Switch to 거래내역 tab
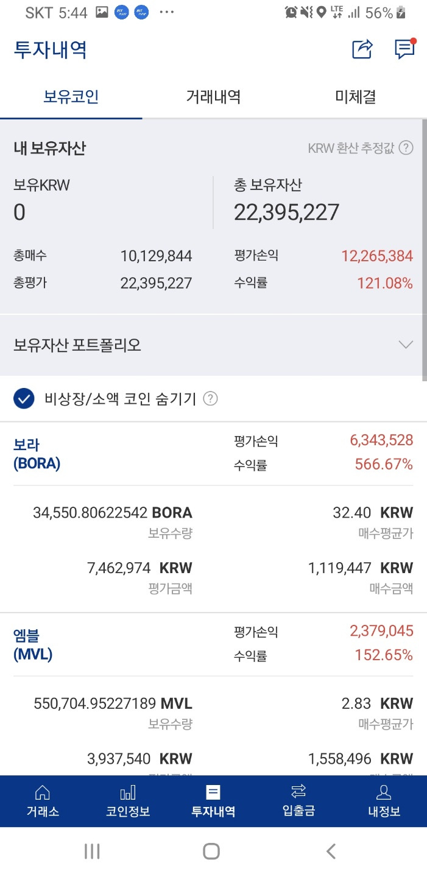 click(x=213, y=96)
